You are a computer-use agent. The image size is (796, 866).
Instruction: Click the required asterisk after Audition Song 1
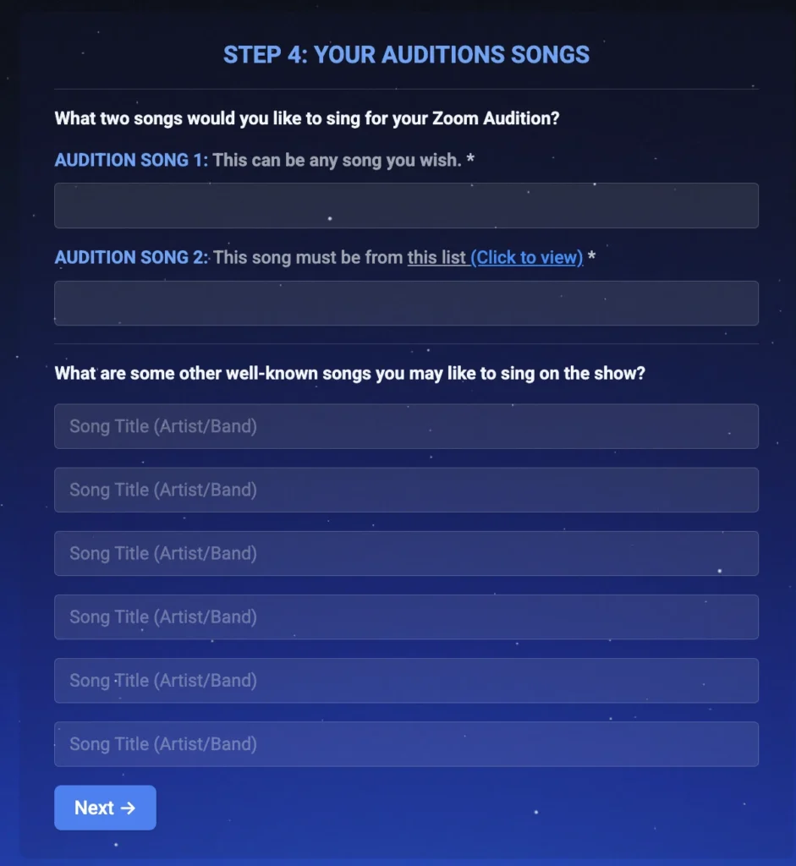pyautogui.click(x=470, y=159)
